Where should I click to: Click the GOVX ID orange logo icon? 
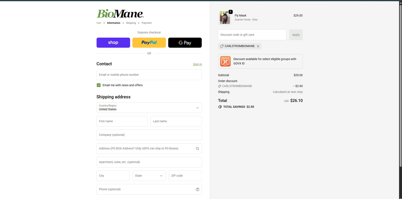(x=225, y=61)
